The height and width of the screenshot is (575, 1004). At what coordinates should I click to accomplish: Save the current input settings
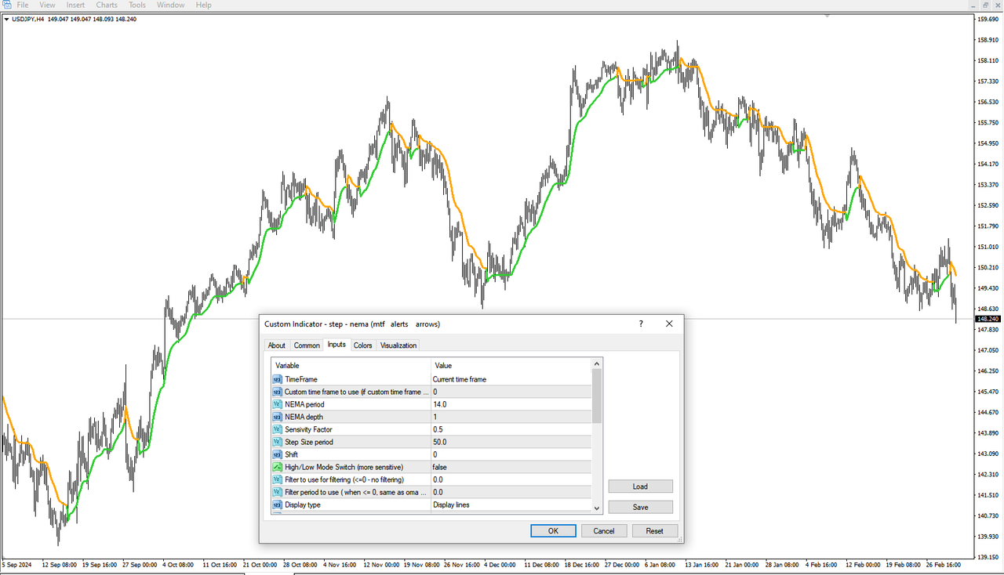640,507
